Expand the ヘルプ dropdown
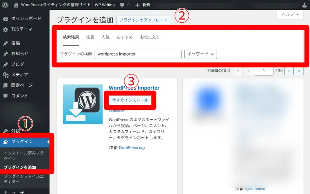Viewport: 310px width, 194px height. [290, 14]
